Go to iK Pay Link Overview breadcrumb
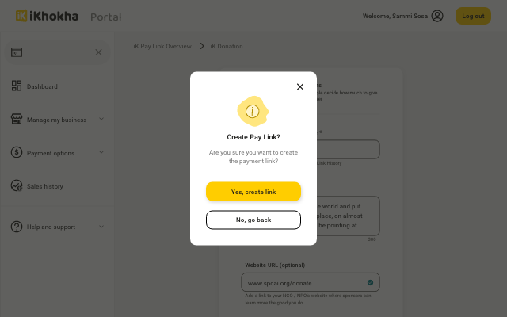This screenshot has width=507, height=317. [x=162, y=47]
